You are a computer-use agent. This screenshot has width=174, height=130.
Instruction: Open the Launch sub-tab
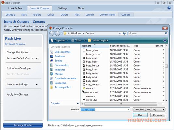90,15
